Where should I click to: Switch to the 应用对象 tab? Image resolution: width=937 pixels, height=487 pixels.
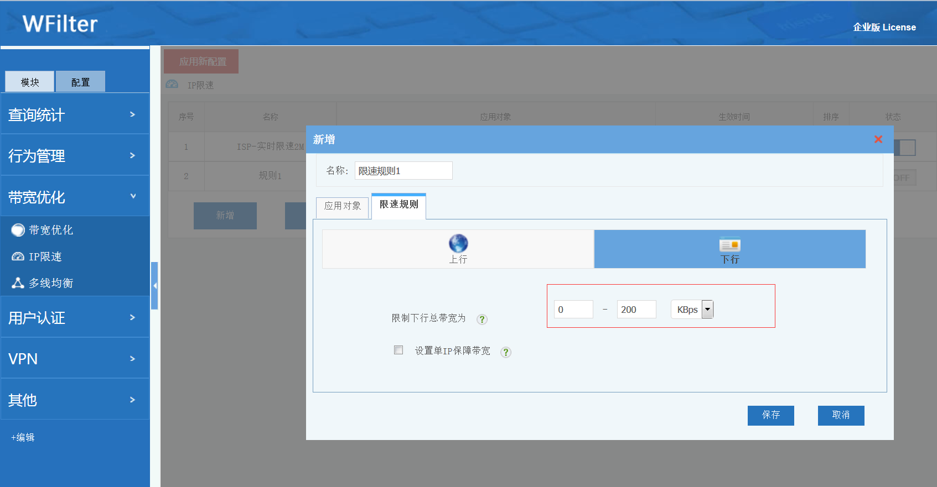[x=342, y=206]
